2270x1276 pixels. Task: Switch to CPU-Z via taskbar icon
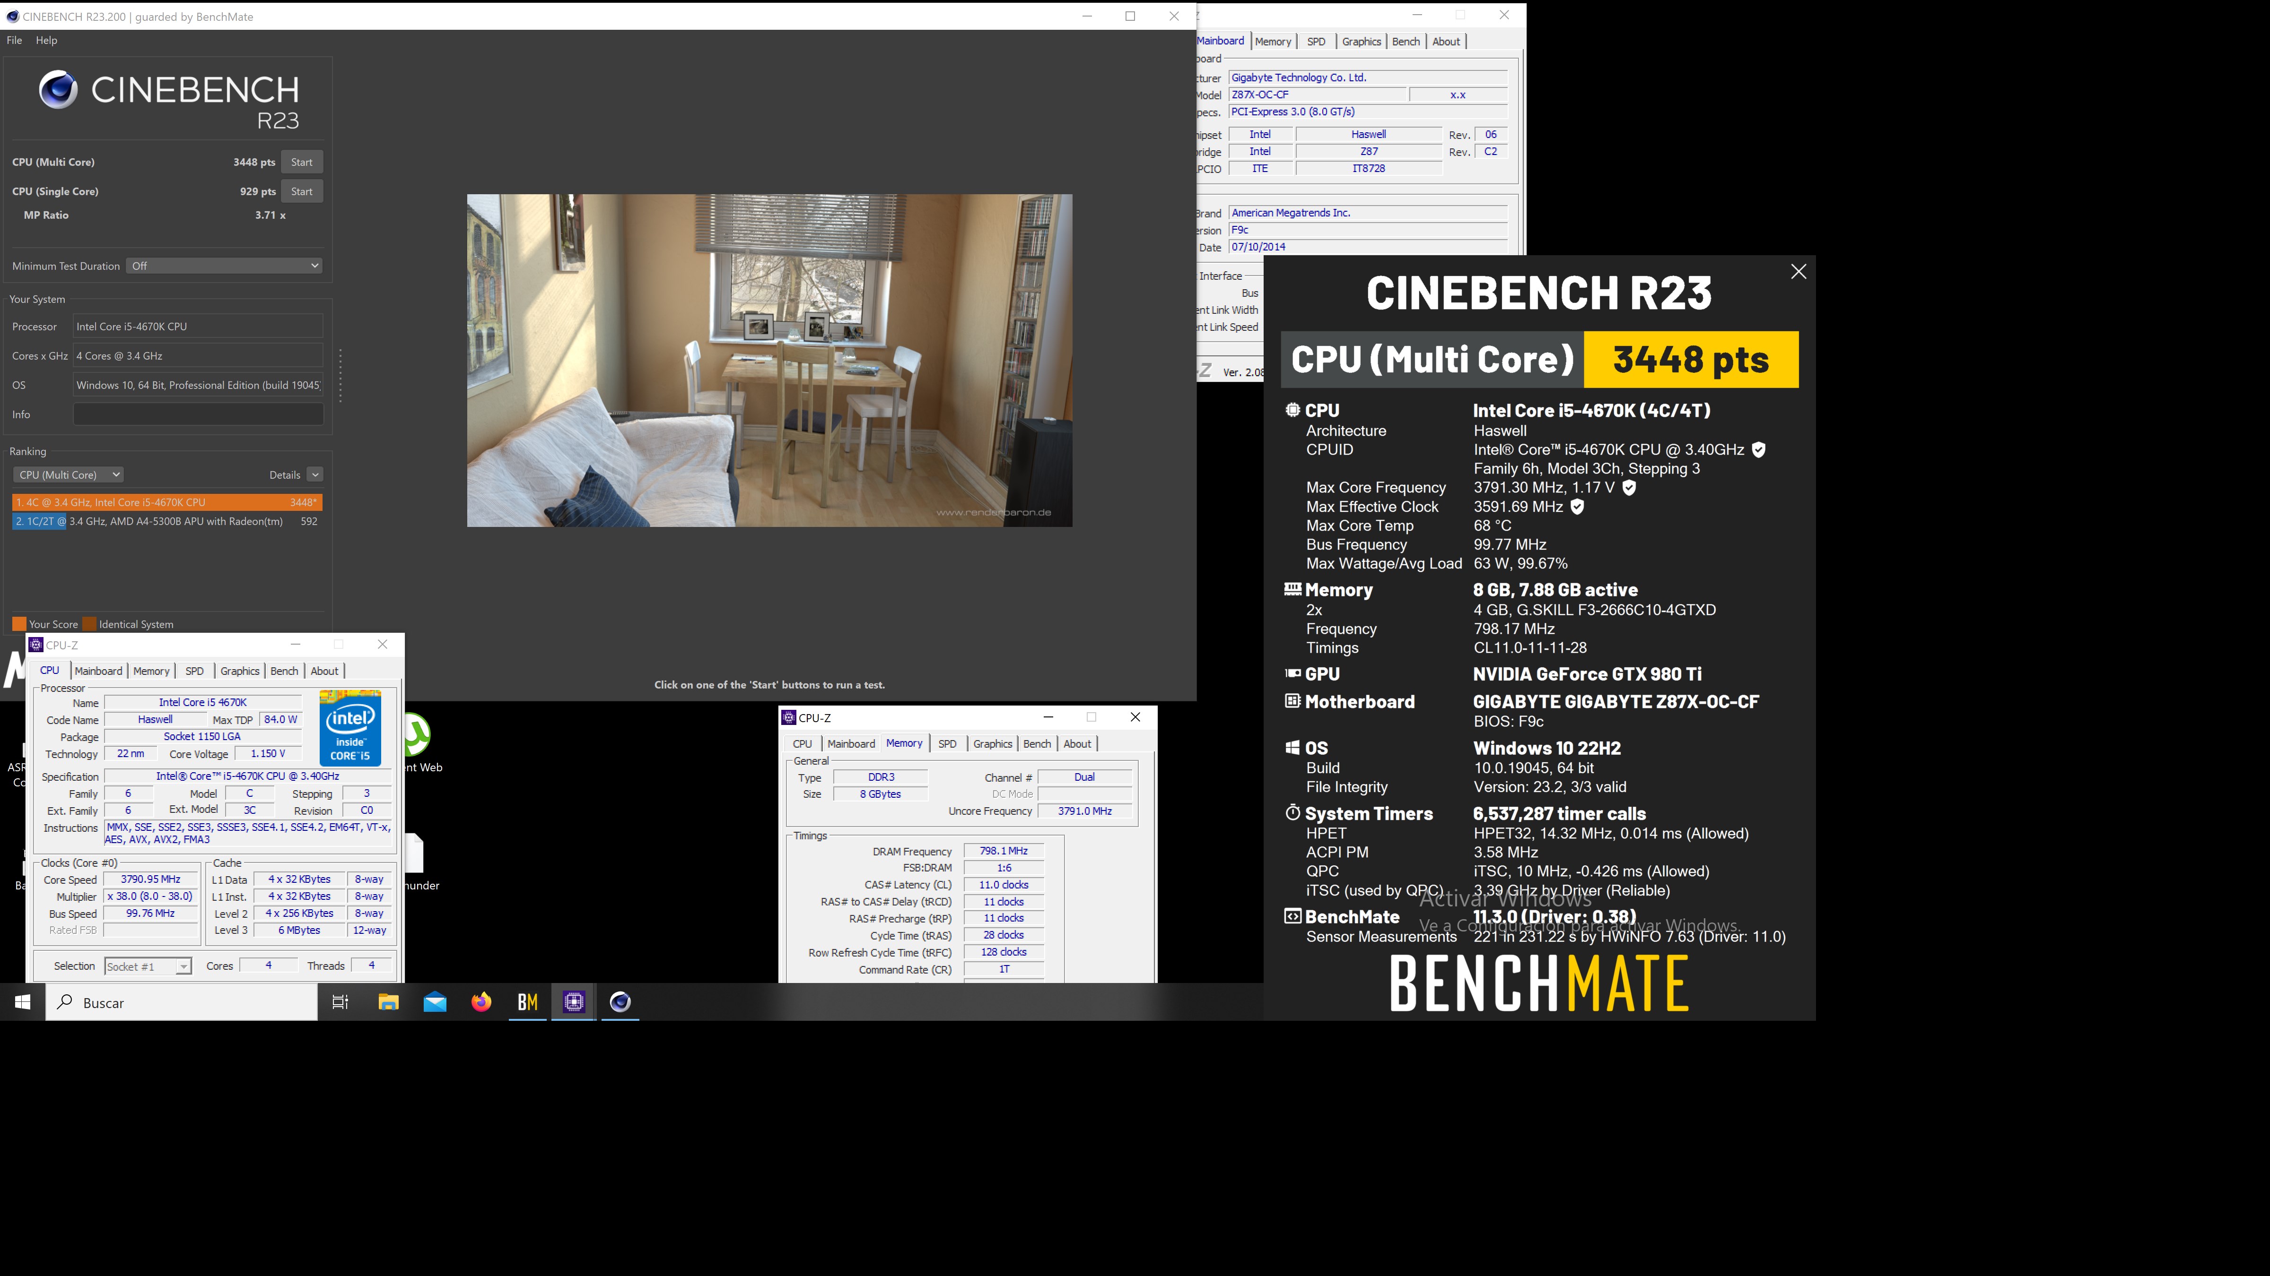click(x=574, y=1002)
